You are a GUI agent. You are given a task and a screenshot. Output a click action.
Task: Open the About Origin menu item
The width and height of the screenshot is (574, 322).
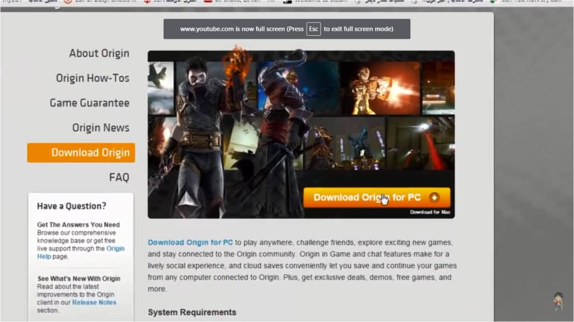point(99,53)
